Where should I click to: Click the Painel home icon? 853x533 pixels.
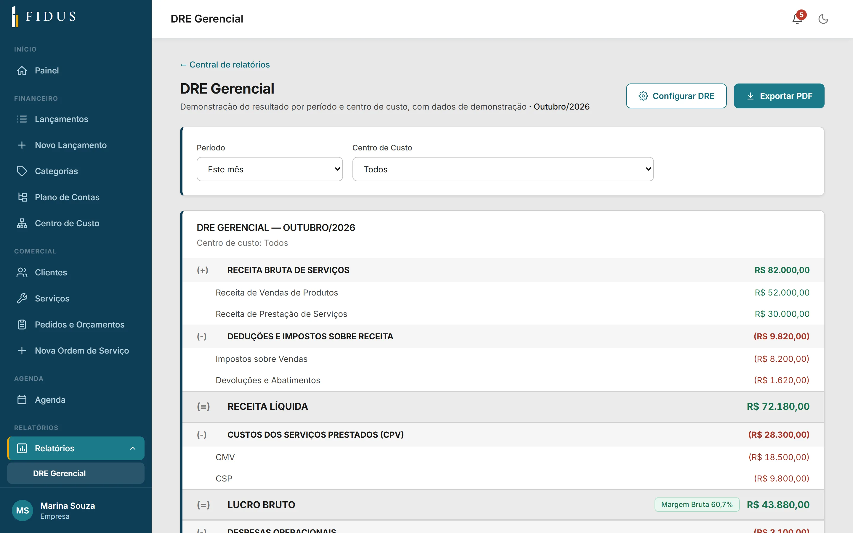click(x=22, y=70)
